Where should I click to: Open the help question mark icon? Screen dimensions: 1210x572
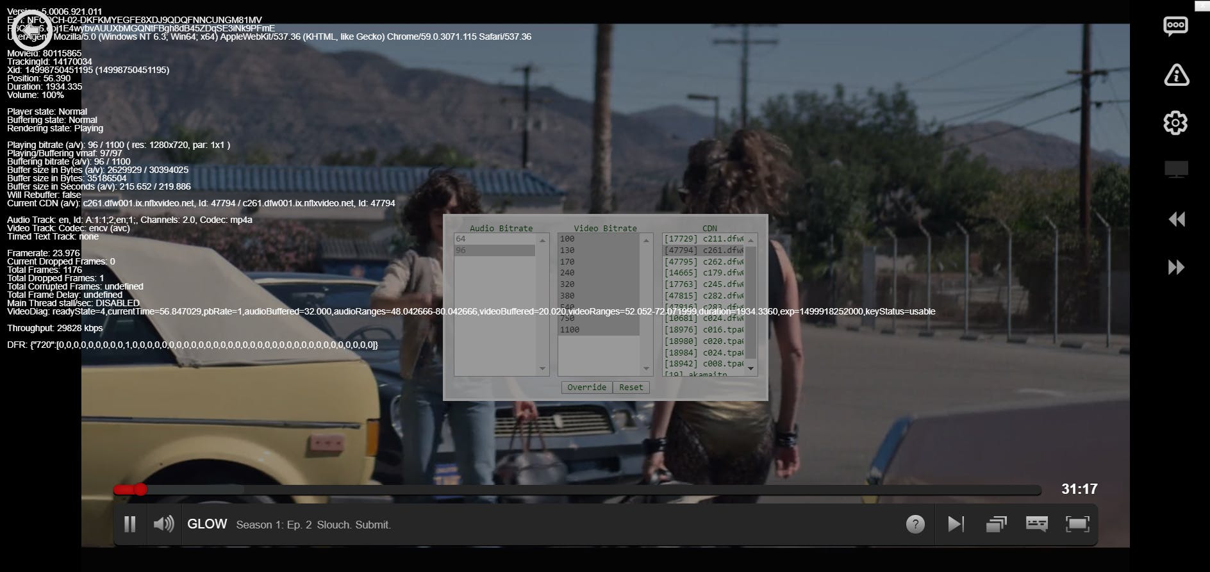(x=915, y=525)
